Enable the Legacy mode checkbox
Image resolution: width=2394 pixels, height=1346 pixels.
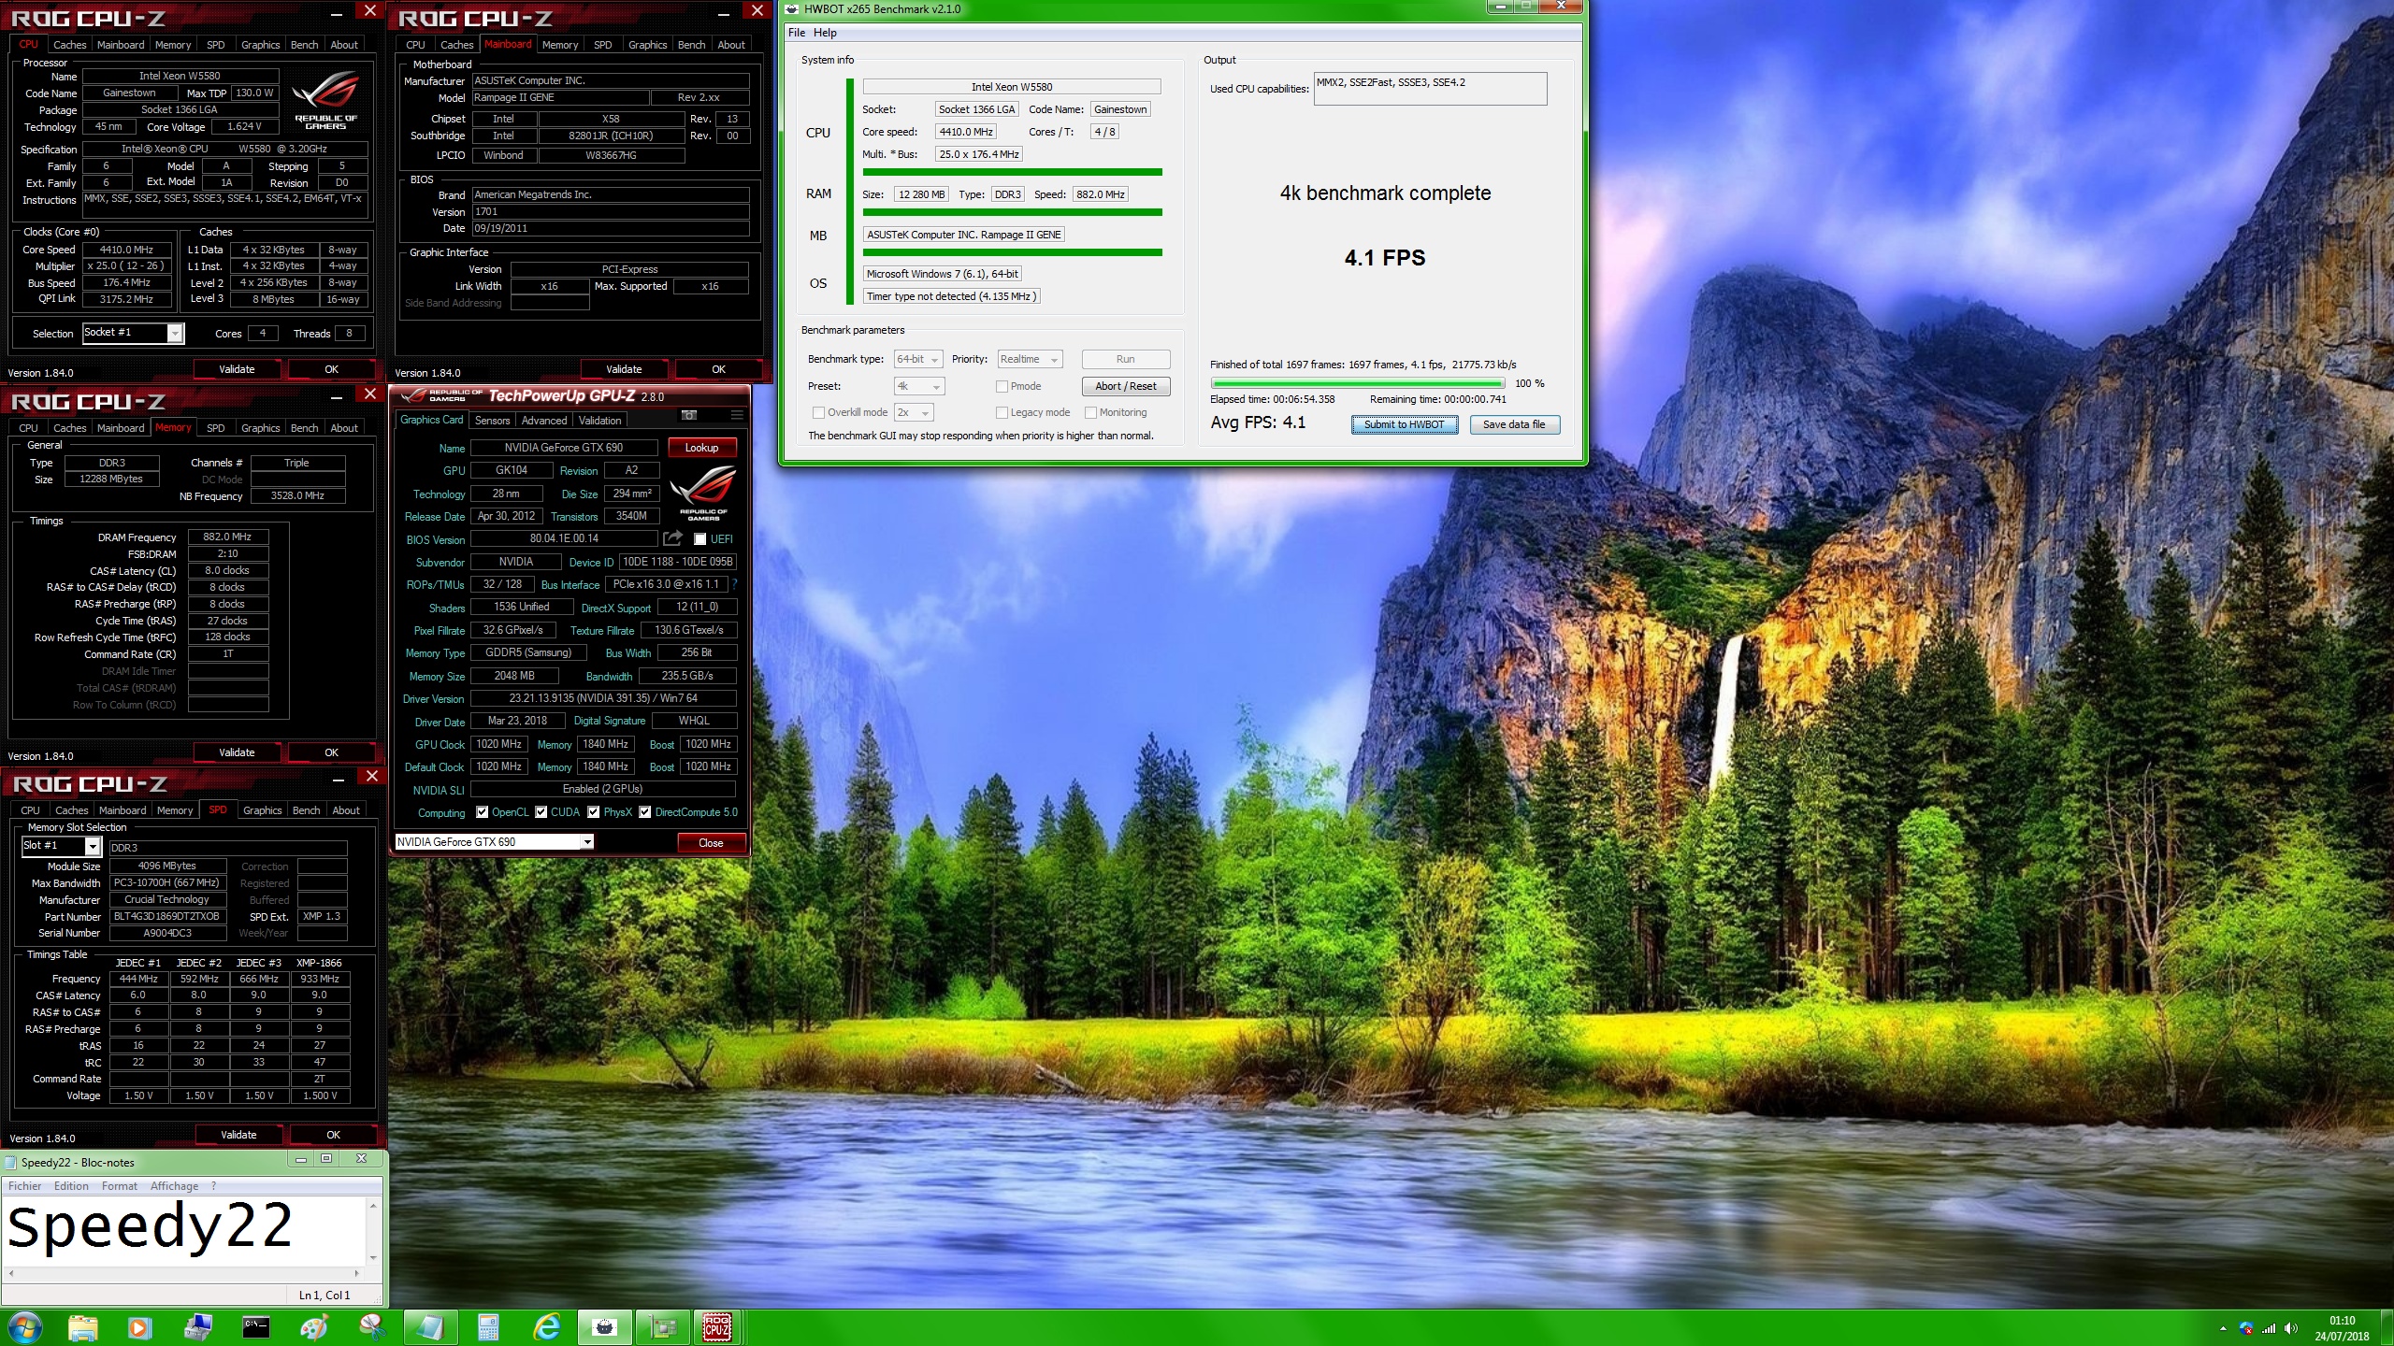coord(1002,412)
